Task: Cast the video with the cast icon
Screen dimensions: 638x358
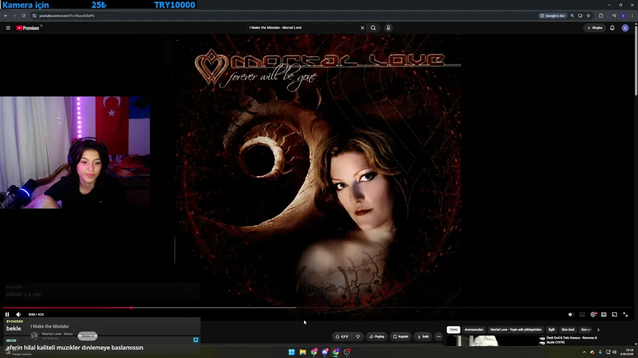Action: [x=615, y=314]
